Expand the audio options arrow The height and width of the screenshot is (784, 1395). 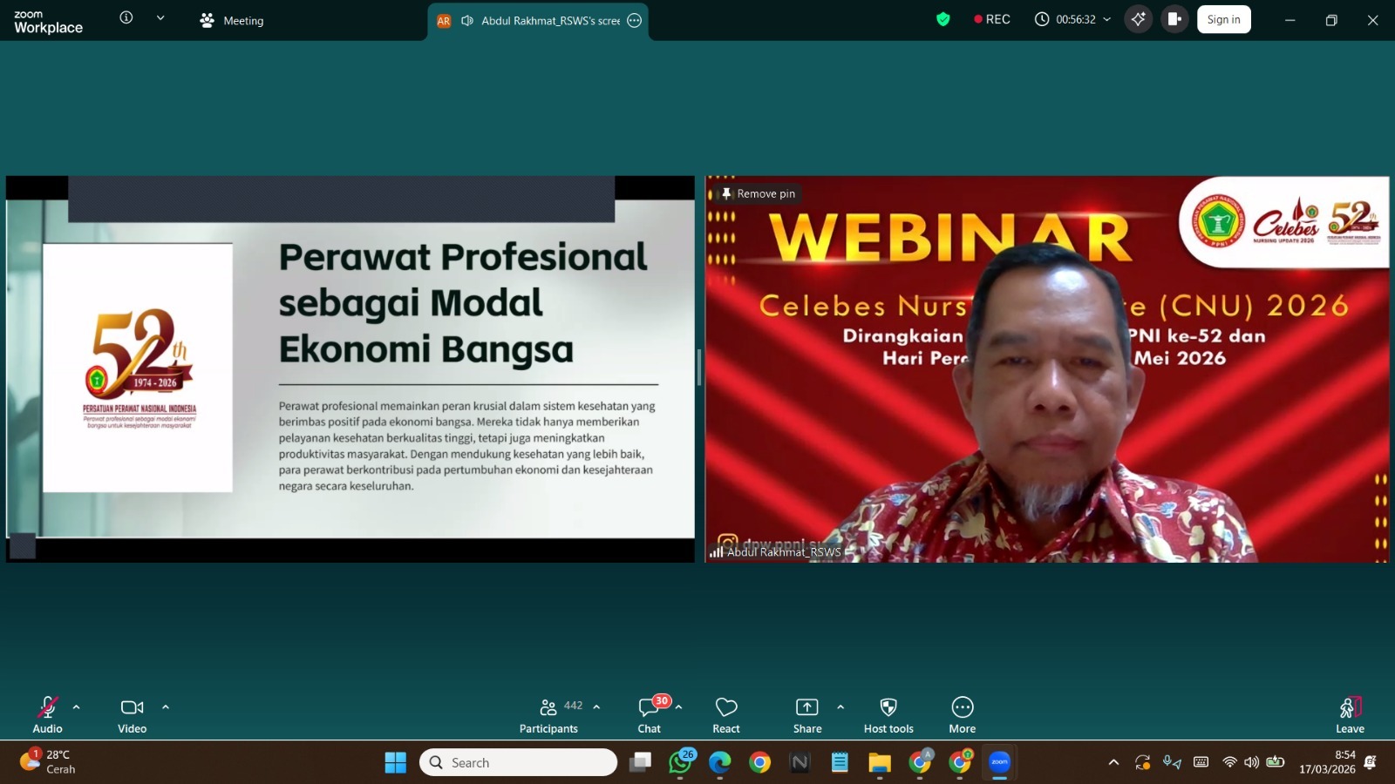click(77, 707)
